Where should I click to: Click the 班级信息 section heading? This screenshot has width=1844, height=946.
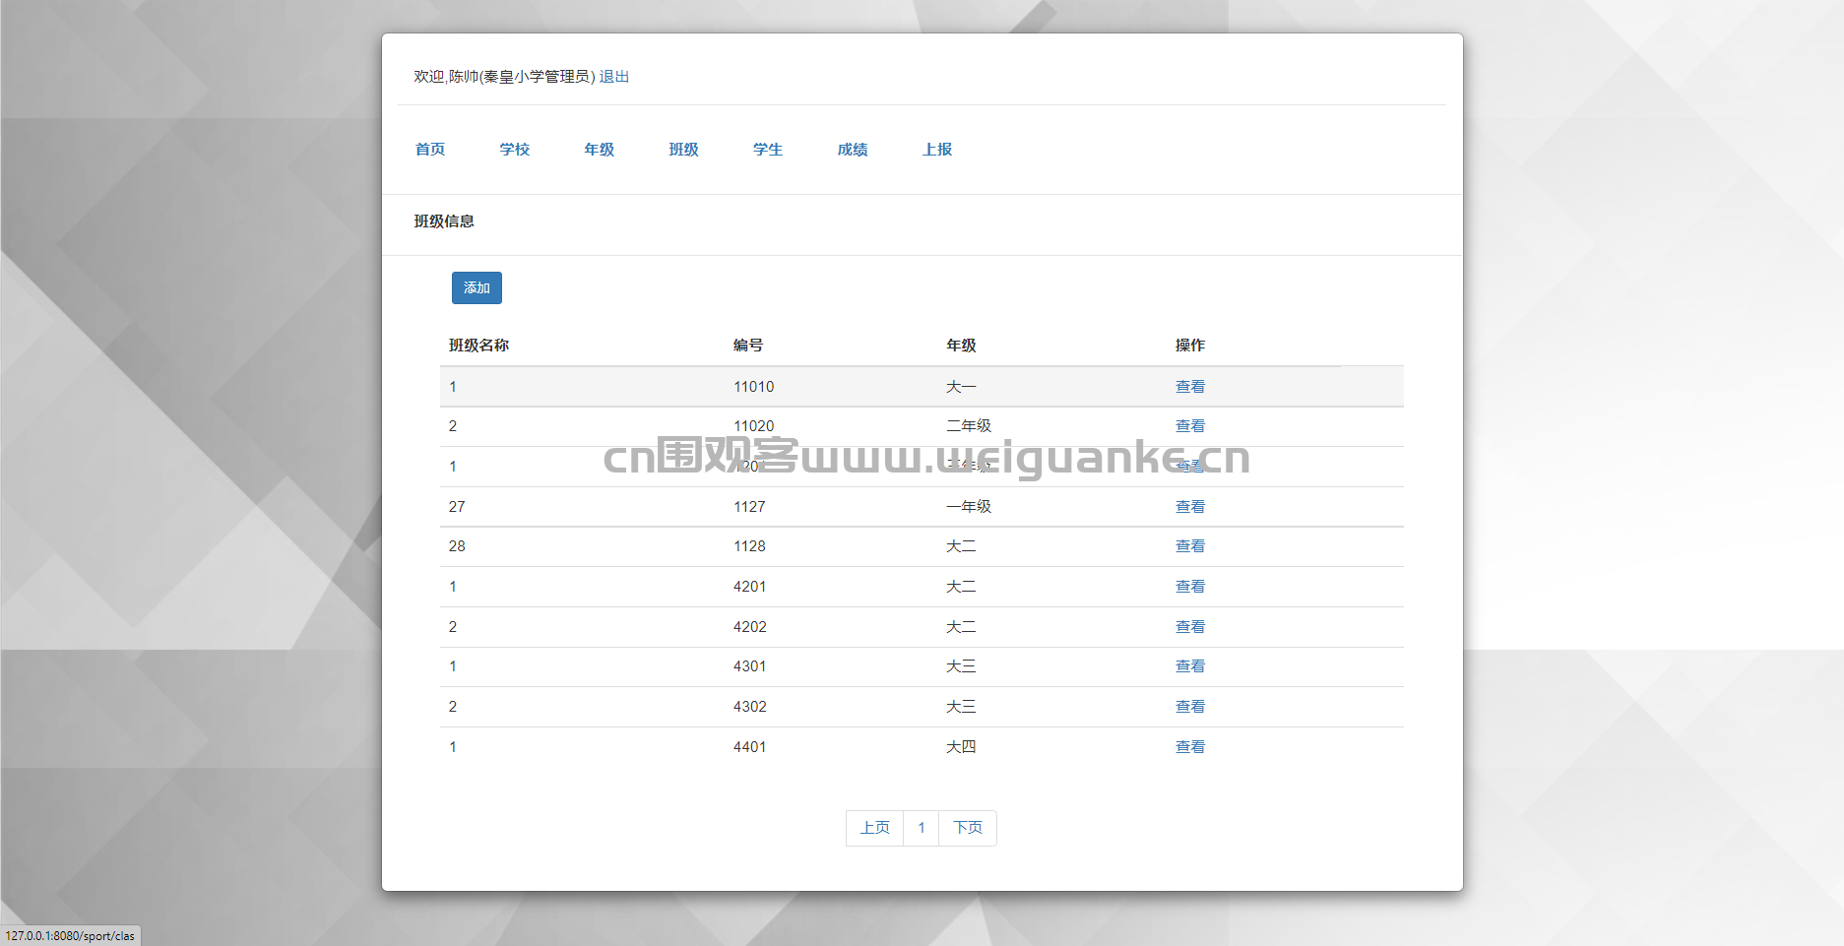444,221
